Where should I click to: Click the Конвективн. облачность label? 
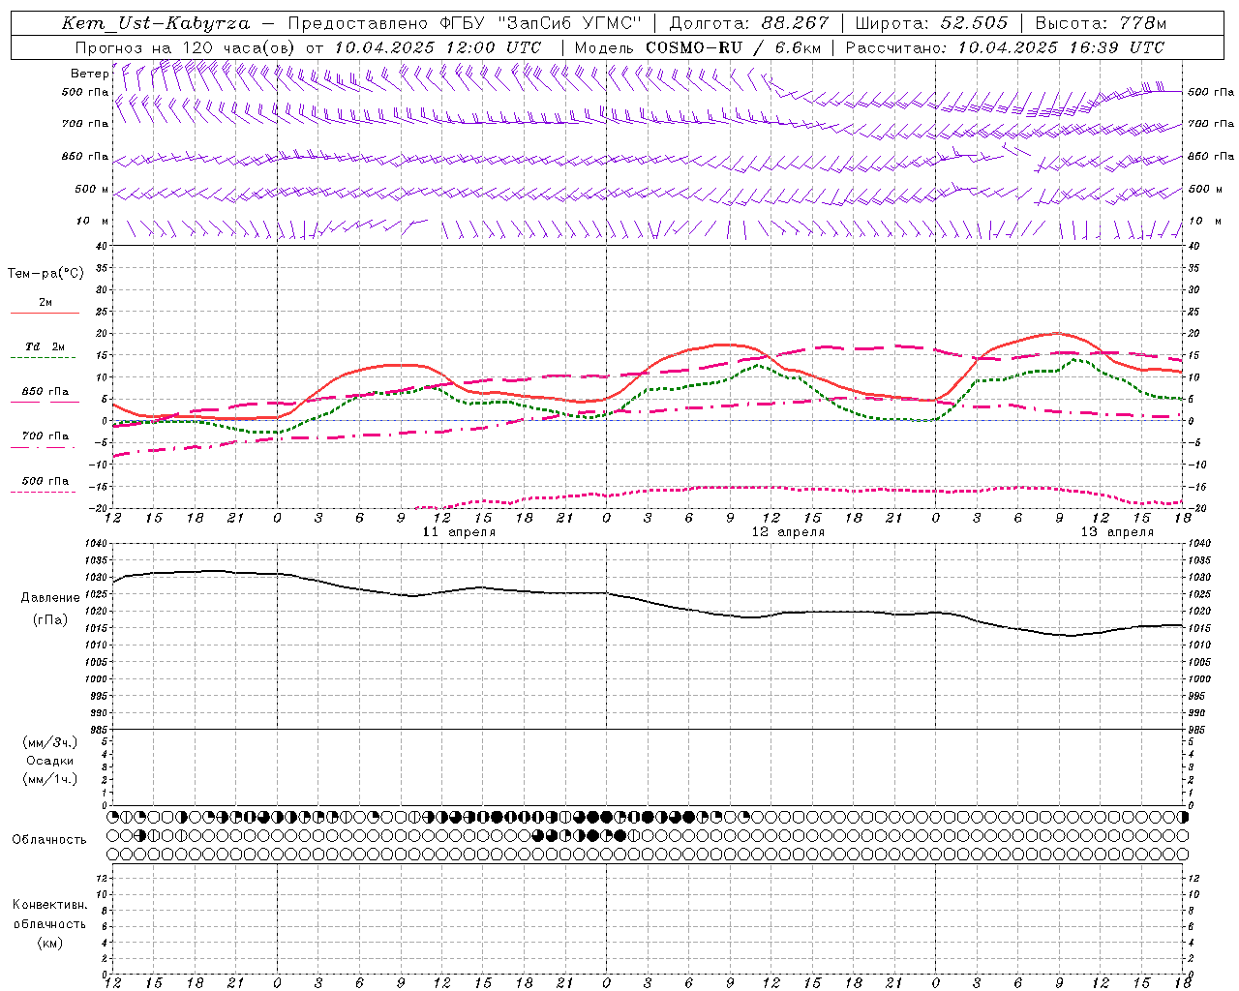pos(49,915)
